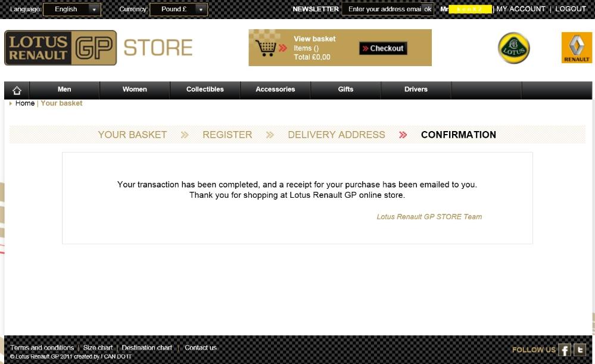Open the Size chart footer link

(98, 348)
